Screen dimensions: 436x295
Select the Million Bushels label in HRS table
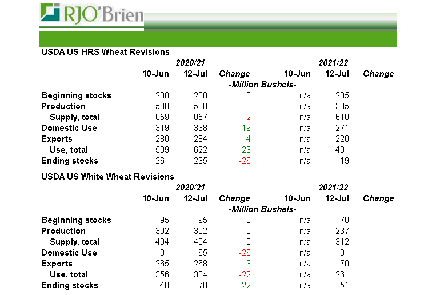tap(262, 85)
